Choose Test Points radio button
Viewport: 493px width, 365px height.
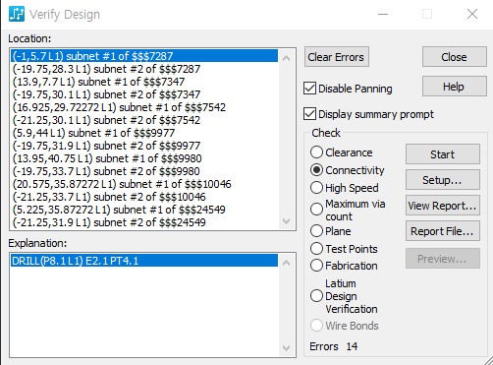click(316, 249)
